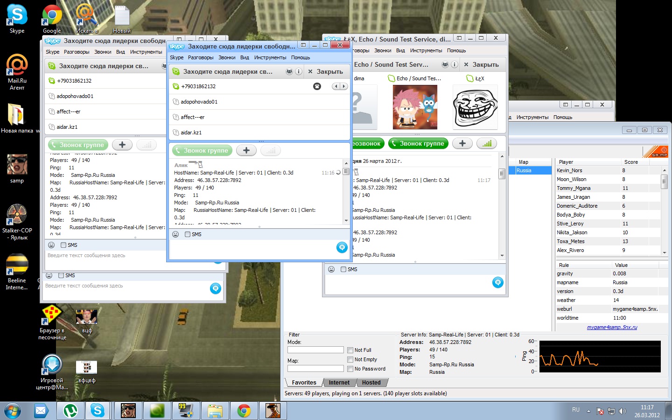Click 'Закрыть' in the front Skype window header
Image resolution: width=672 pixels, height=420 pixels.
pos(325,71)
